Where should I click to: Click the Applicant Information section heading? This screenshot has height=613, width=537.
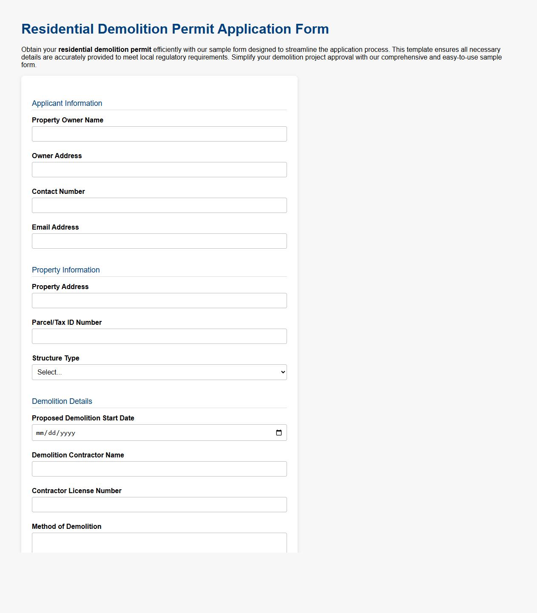(x=67, y=103)
